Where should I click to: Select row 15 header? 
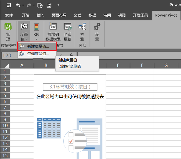[5, 156]
